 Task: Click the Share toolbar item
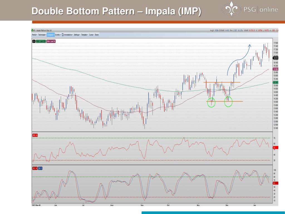point(97,35)
